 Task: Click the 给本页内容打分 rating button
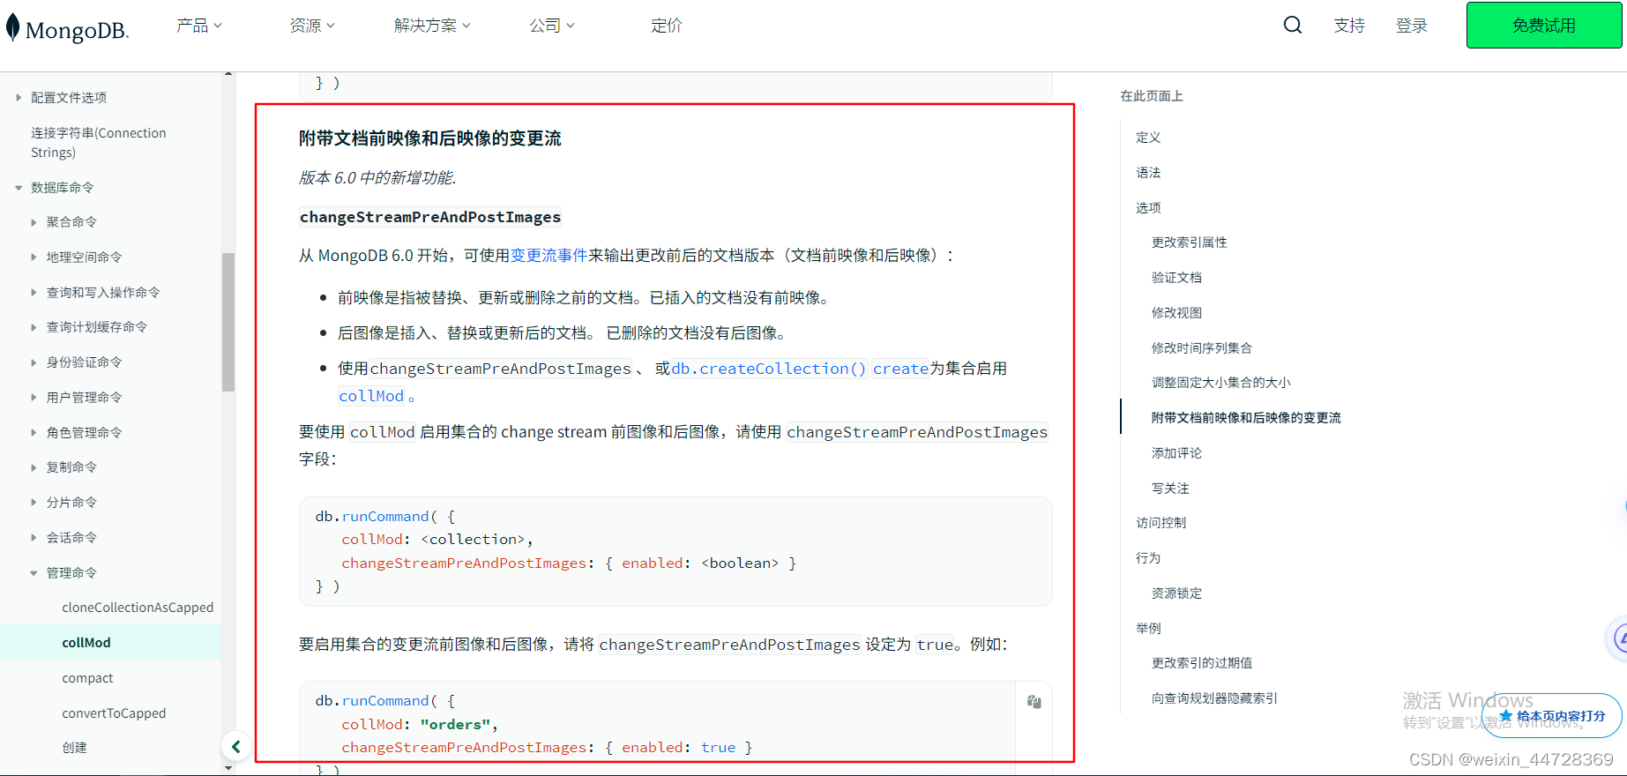pos(1552,716)
